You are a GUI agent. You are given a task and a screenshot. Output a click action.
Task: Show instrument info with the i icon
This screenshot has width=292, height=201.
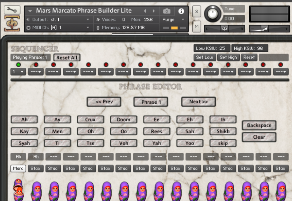[181, 11]
